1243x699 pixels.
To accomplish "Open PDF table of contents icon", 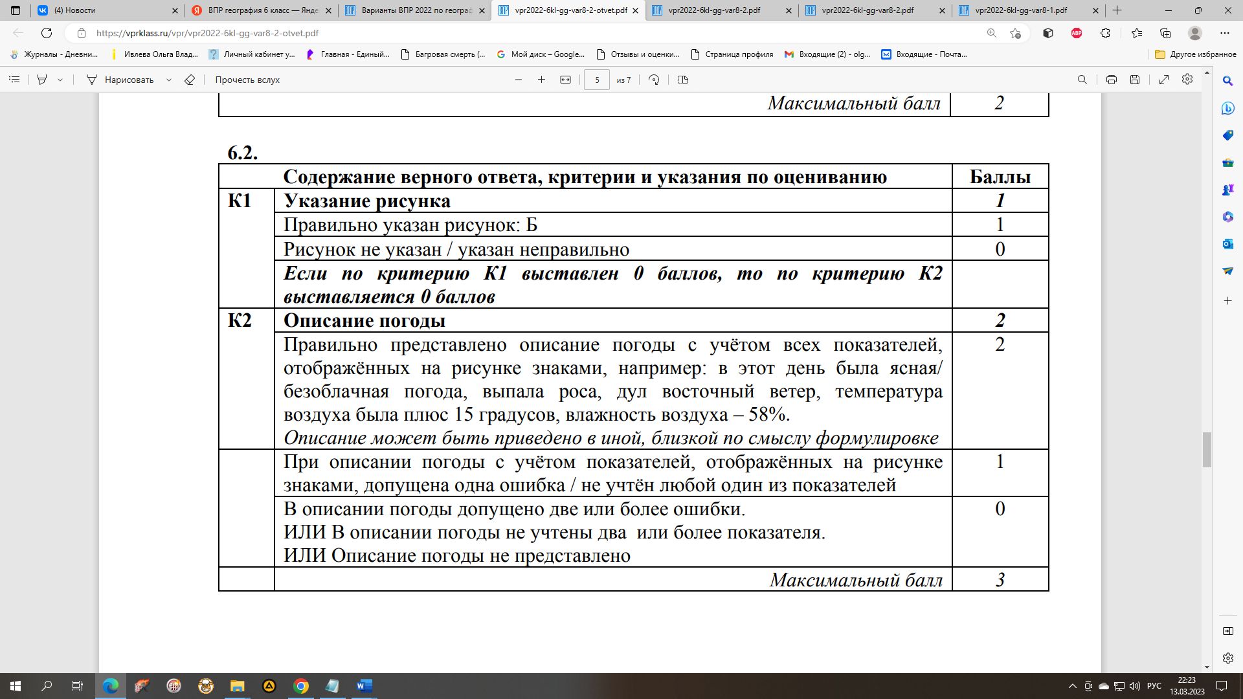I will coord(14,80).
